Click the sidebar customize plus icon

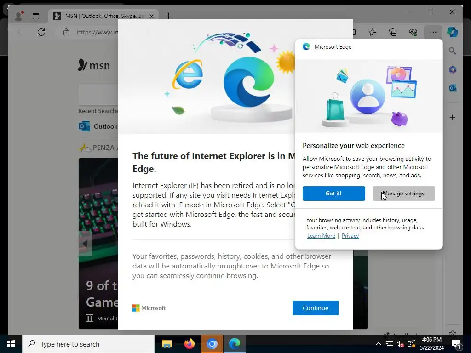[453, 117]
